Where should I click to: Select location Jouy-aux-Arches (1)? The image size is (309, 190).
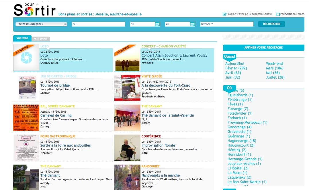244,164
